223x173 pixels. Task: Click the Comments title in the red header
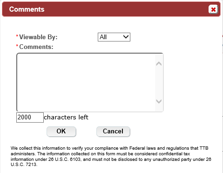point(27,9)
